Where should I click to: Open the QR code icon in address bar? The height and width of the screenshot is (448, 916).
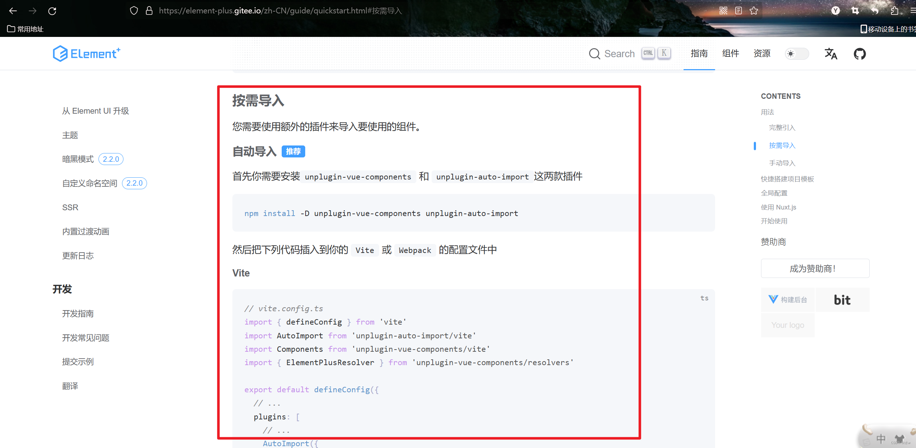[723, 11]
